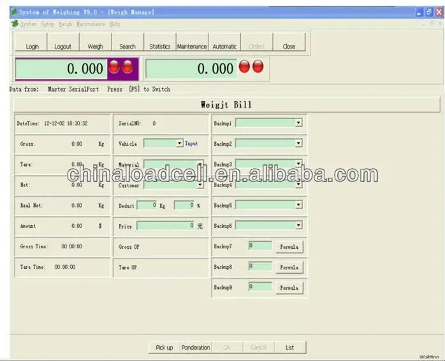
Task: Expand the Backup5 combo box
Action: click(x=298, y=205)
